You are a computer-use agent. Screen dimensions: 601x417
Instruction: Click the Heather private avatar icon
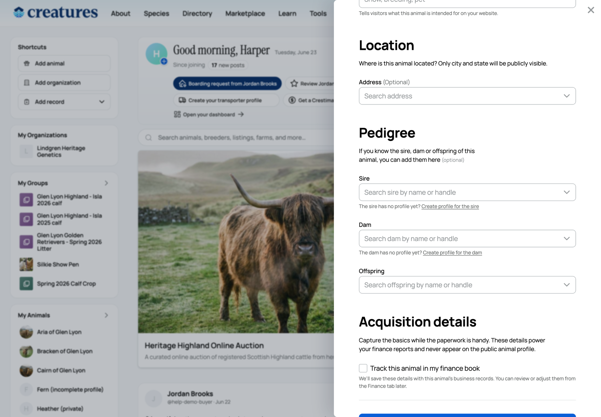26,408
